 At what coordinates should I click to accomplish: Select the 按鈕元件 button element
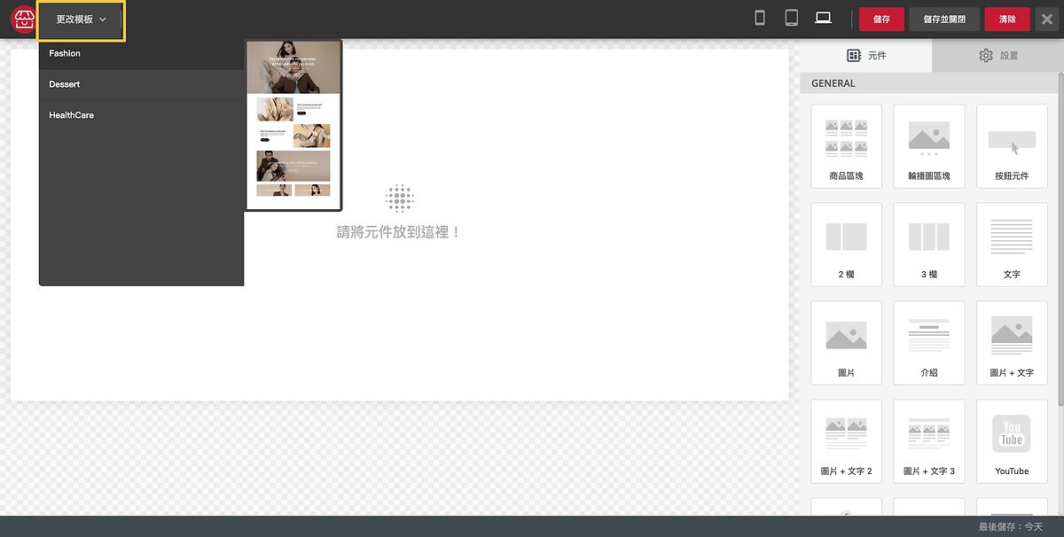click(1012, 146)
